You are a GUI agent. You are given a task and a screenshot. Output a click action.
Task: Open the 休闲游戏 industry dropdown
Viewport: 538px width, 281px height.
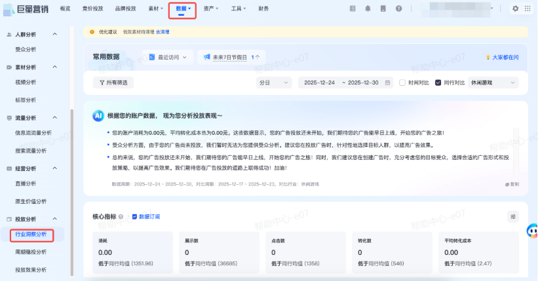coord(493,83)
